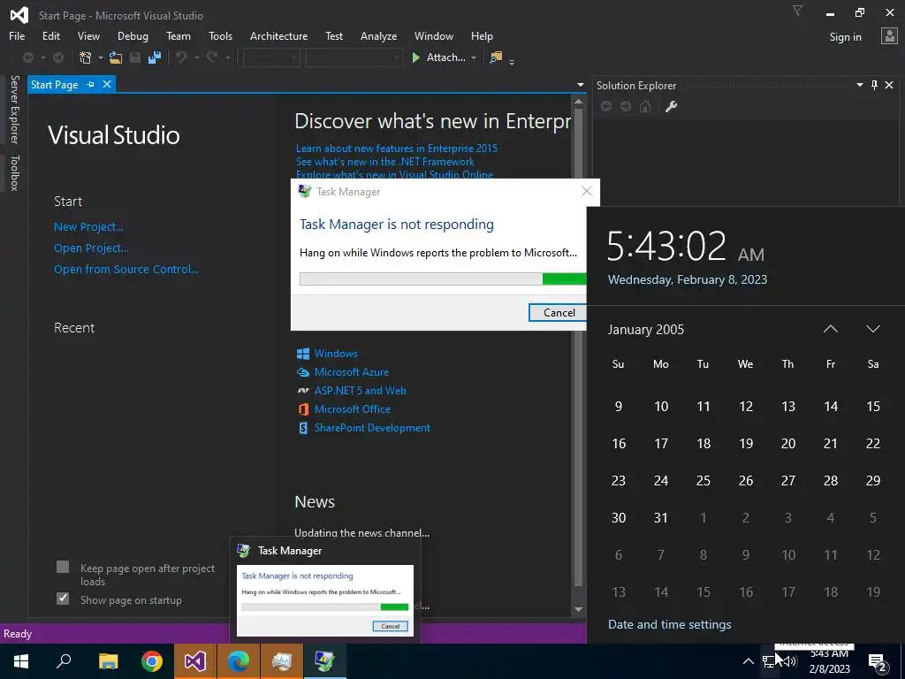Select day 19 in the January calendar

[746, 444]
